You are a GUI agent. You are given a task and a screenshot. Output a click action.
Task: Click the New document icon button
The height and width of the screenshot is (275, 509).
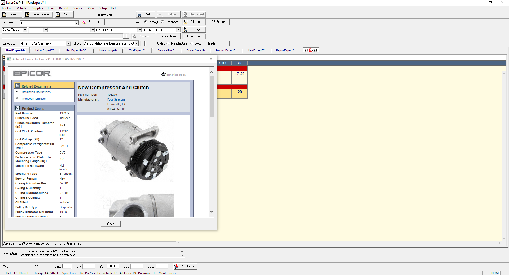[4, 15]
